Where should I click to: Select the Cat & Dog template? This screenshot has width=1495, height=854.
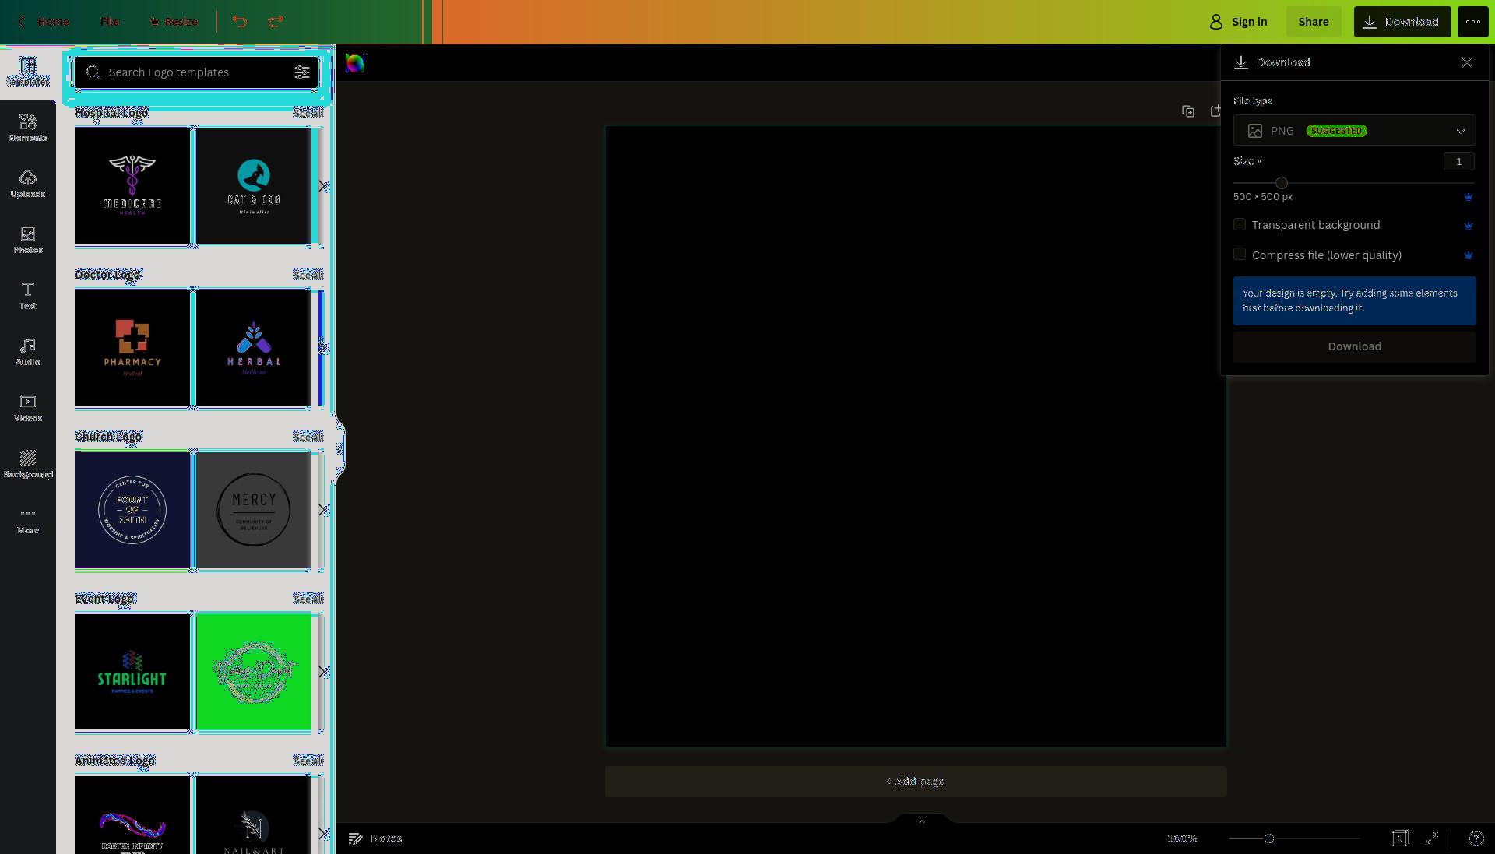(x=254, y=186)
